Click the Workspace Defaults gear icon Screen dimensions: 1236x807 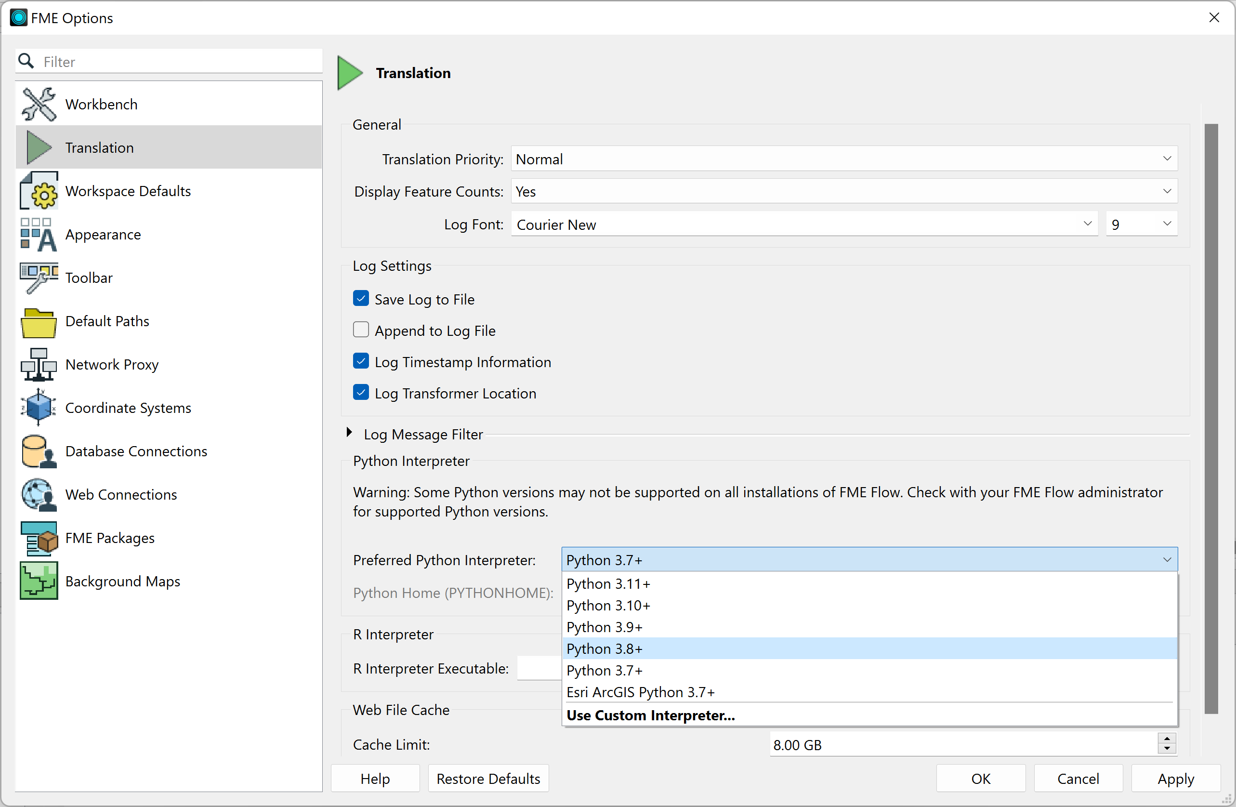[39, 191]
